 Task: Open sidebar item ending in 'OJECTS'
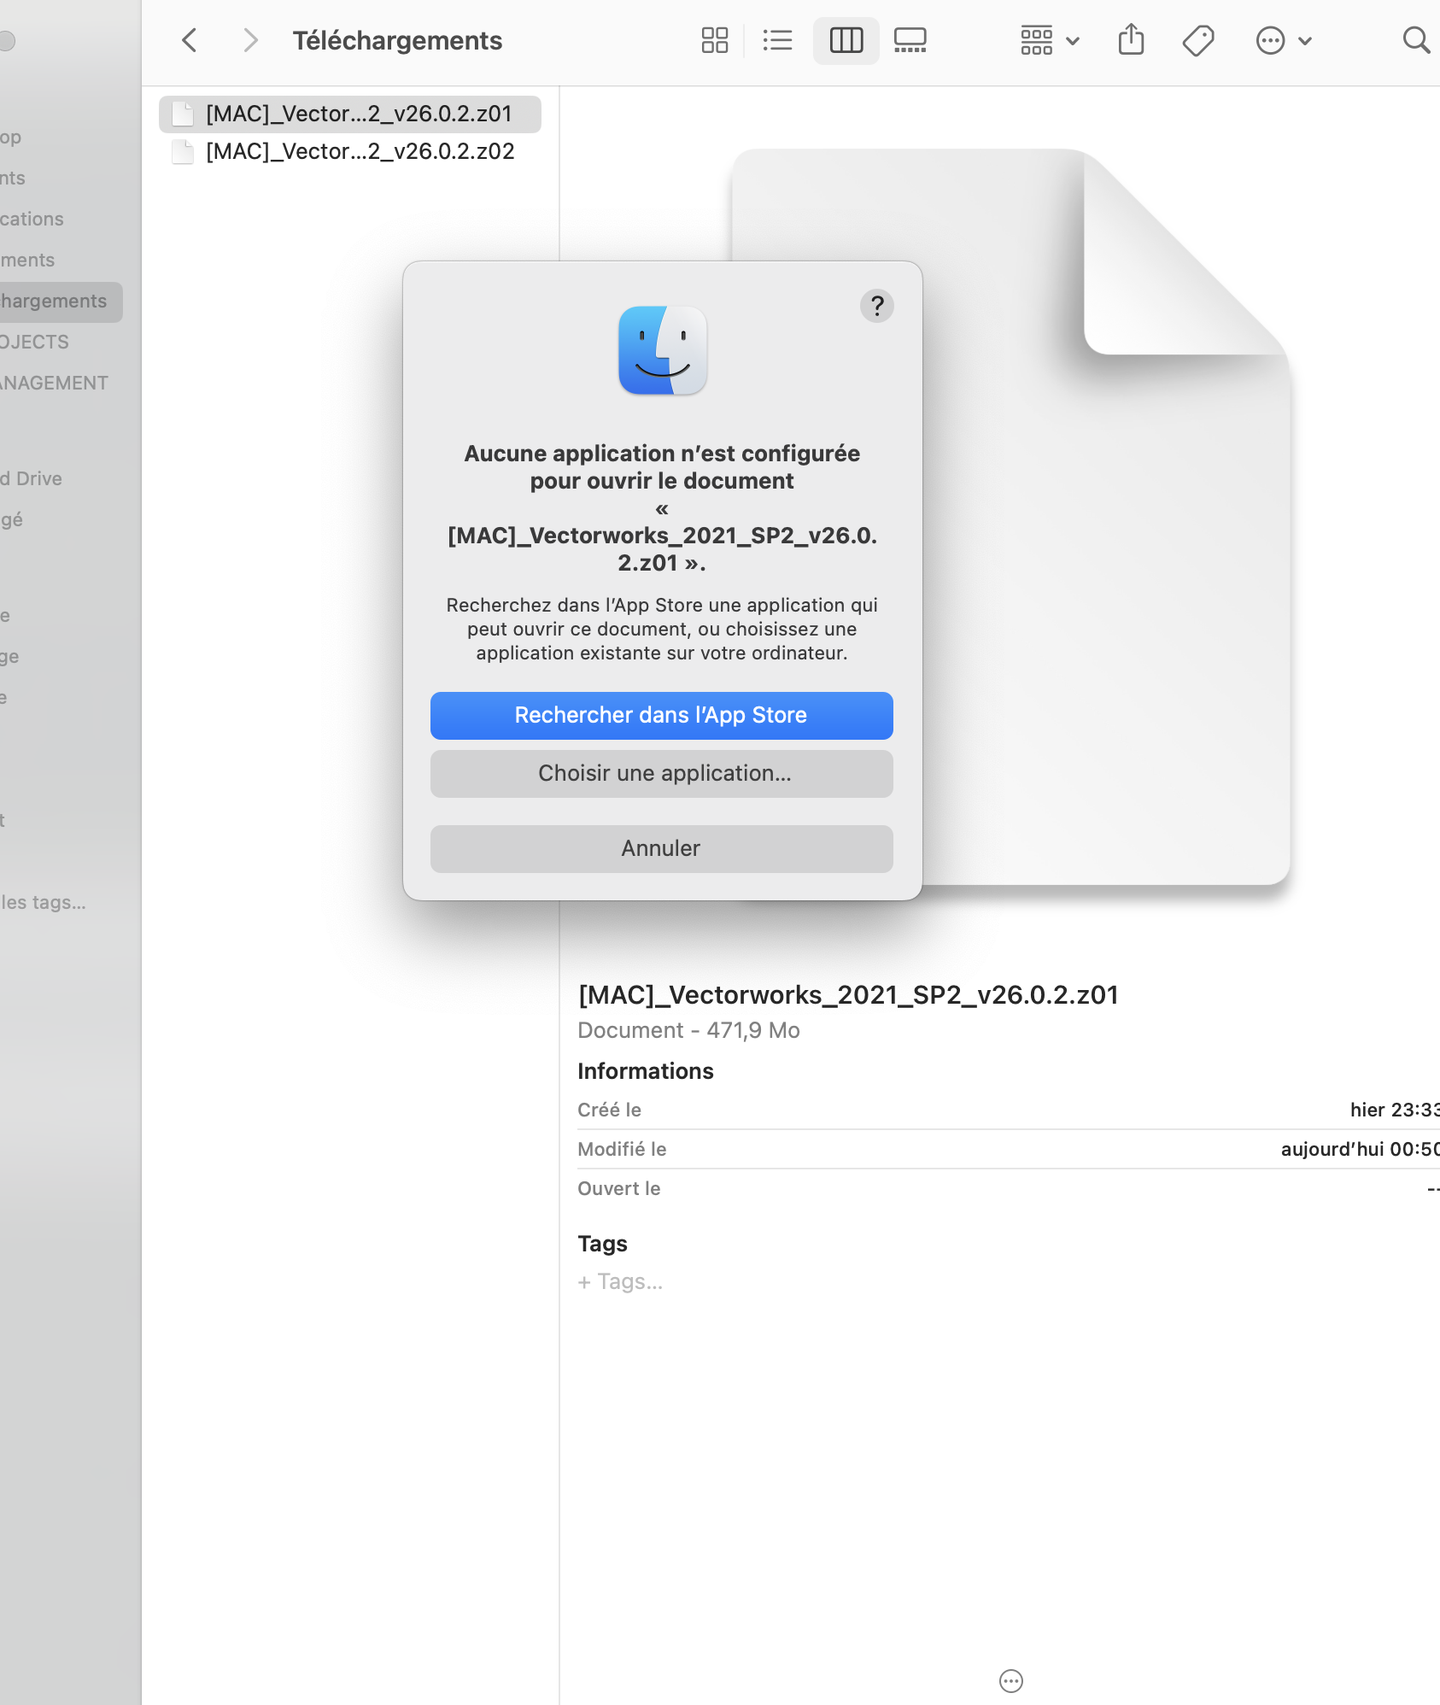click(x=35, y=342)
